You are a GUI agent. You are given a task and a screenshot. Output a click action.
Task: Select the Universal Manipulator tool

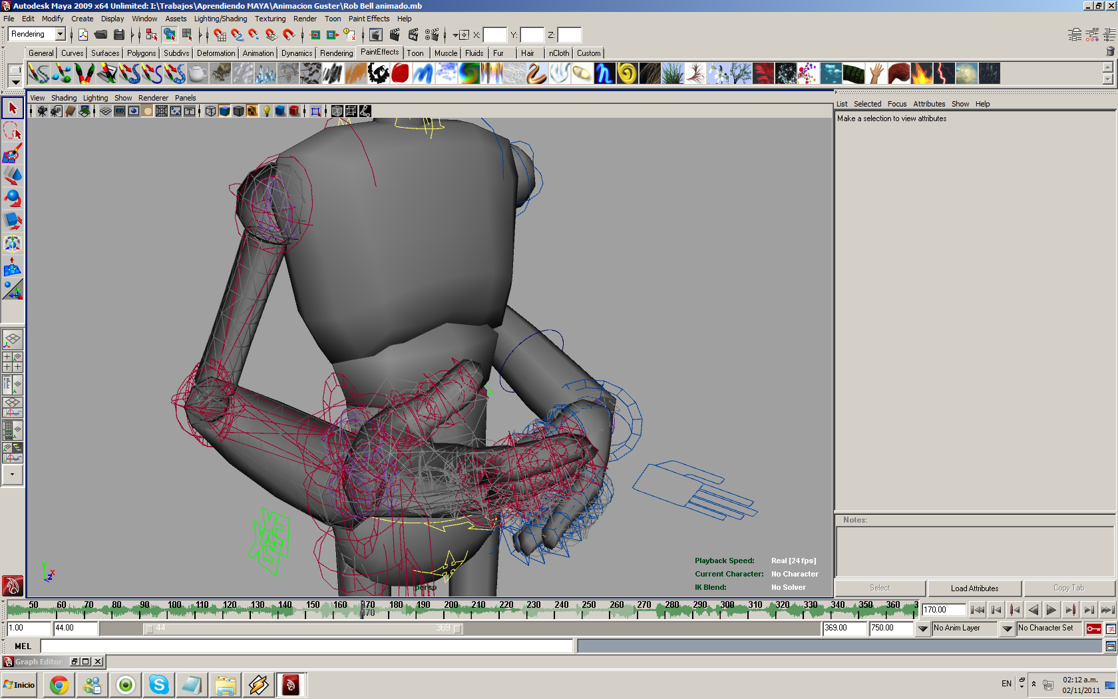coord(13,244)
